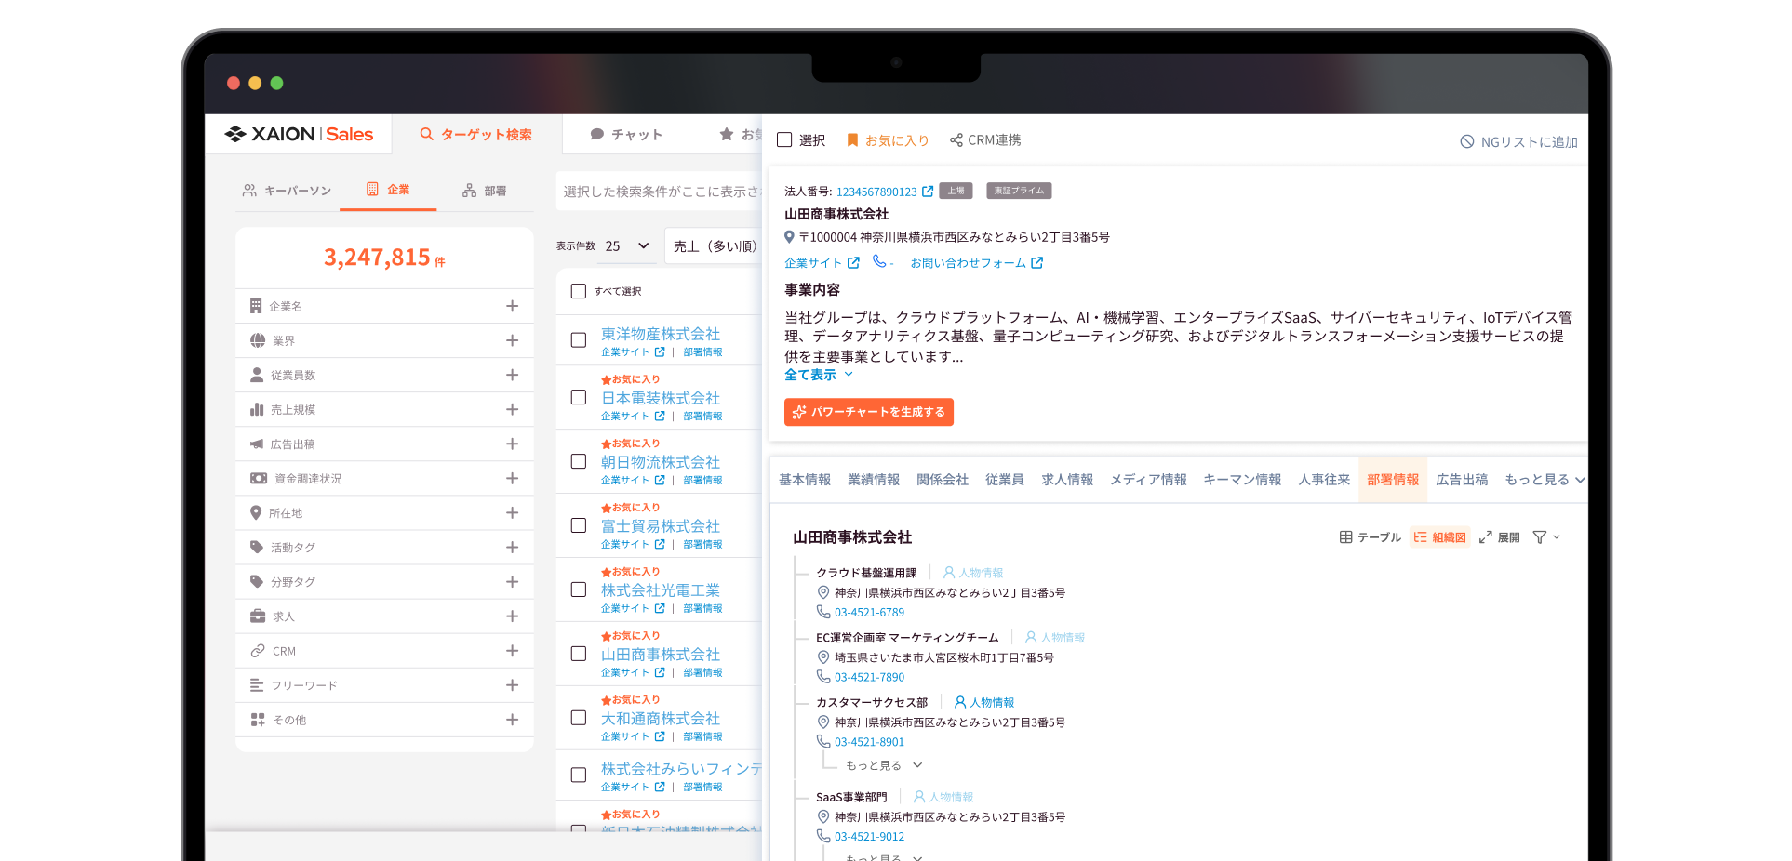The width and height of the screenshot is (1792, 861).
Task: Click the XAION Sales logo
Action: (x=299, y=134)
